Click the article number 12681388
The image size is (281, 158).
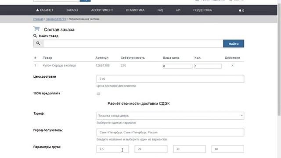(x=102, y=65)
